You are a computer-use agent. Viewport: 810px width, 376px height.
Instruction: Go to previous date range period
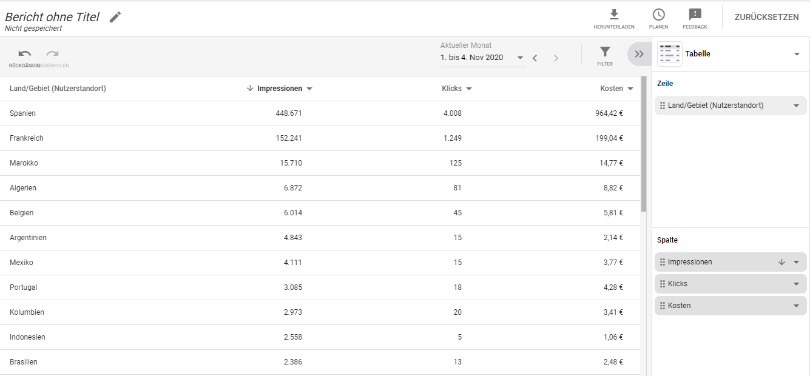tap(535, 58)
